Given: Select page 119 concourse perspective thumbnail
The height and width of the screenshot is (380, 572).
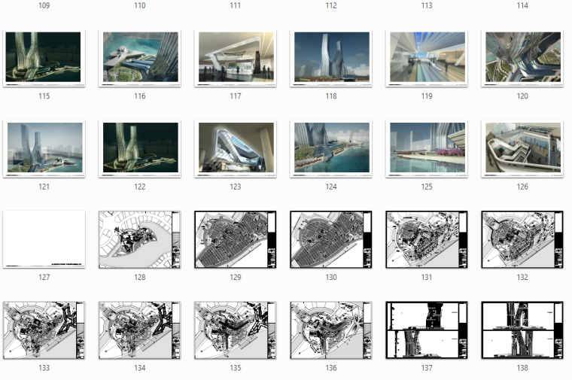Looking at the screenshot, I should click(427, 59).
